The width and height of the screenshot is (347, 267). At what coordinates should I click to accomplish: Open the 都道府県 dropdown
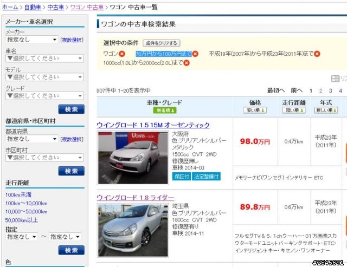coord(32,139)
